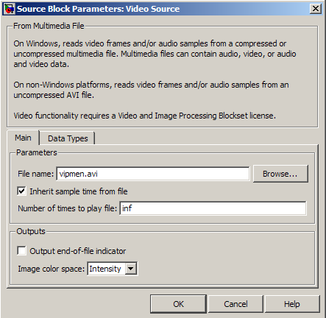Viewport: 326px width, 318px height.
Task: Click the "File name:" label
Action: [35, 174]
